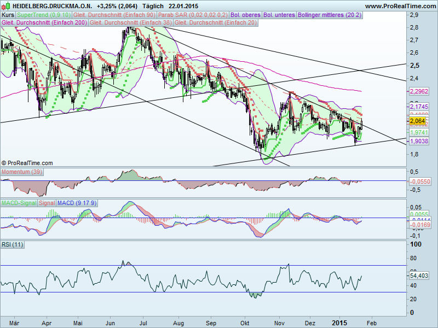
Task: Select the HEIDELBERG.DRUCKMA.O.N. instrument title
Action: pos(52,6)
